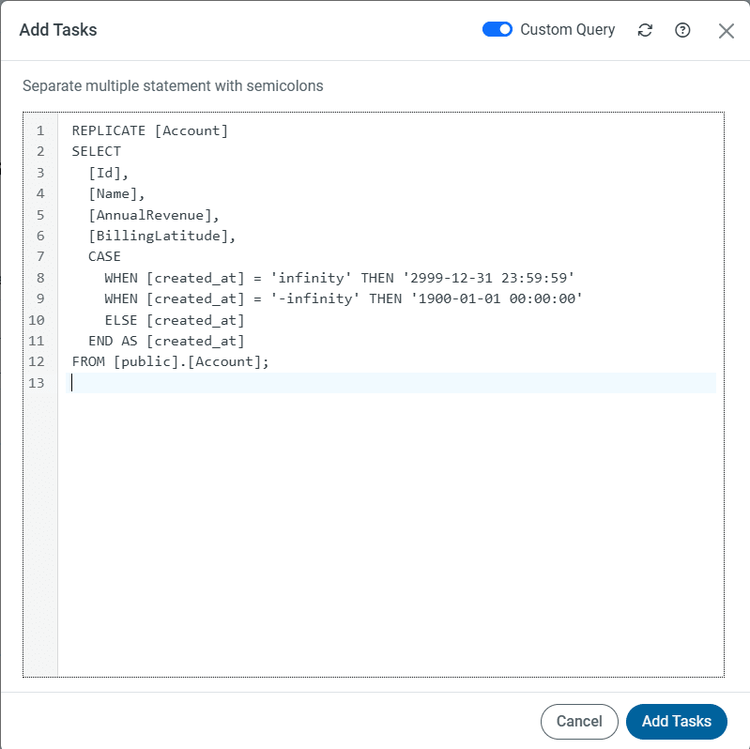
Task: Click the [Name] column in query
Action: coord(116,193)
